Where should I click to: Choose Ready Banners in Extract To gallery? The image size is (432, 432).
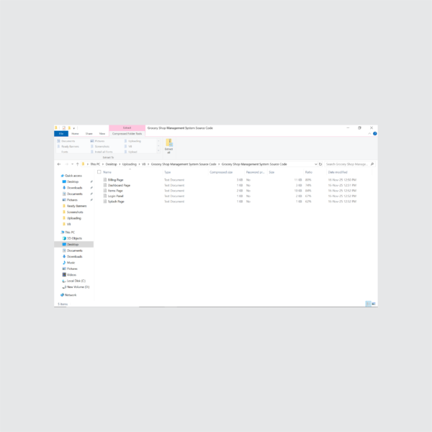coord(68,146)
